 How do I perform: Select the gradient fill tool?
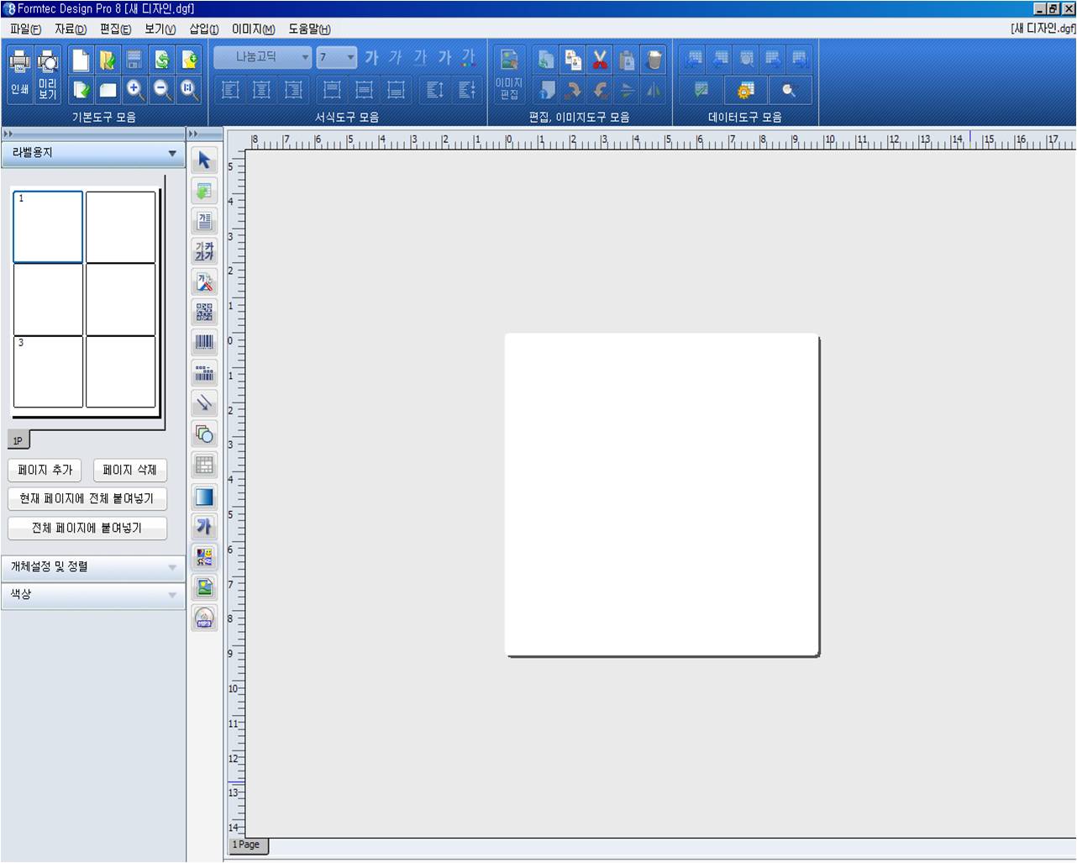[x=204, y=497]
